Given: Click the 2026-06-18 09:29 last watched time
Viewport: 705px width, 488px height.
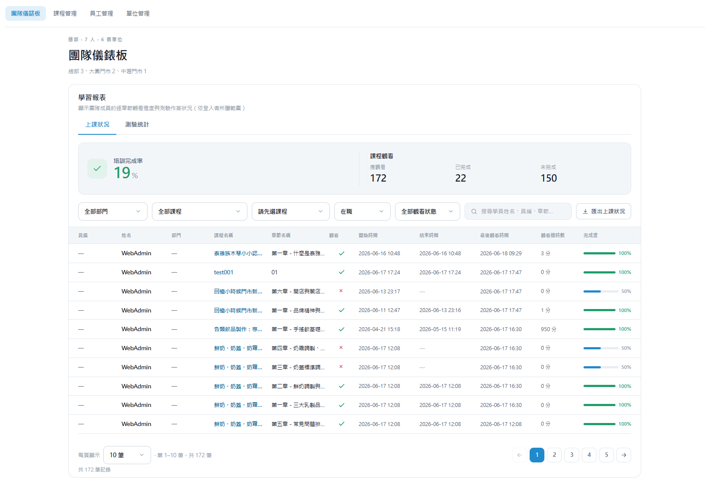Looking at the screenshot, I should point(501,254).
